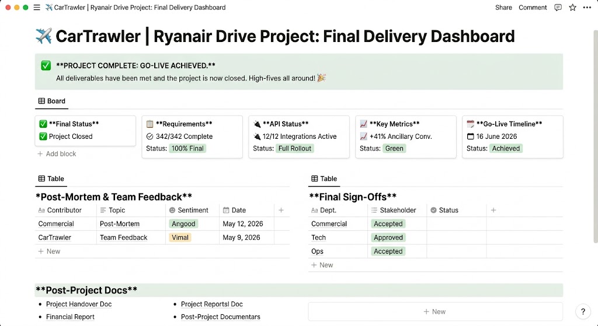Open the Status column header menu
598x326 pixels.
(x=457, y=210)
